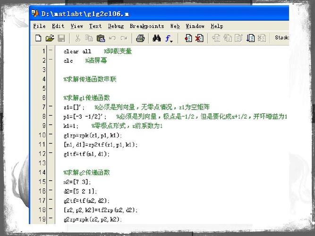
Task: Toggle breakpoint dash on line 7
Action: click(x=51, y=106)
